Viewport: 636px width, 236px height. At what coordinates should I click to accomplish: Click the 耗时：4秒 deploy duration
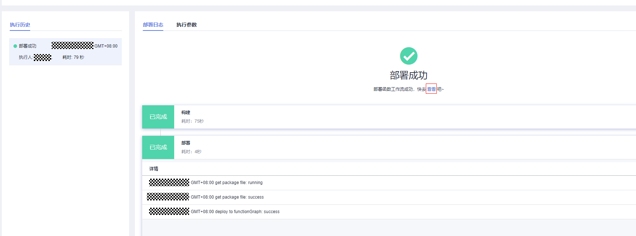click(x=191, y=152)
